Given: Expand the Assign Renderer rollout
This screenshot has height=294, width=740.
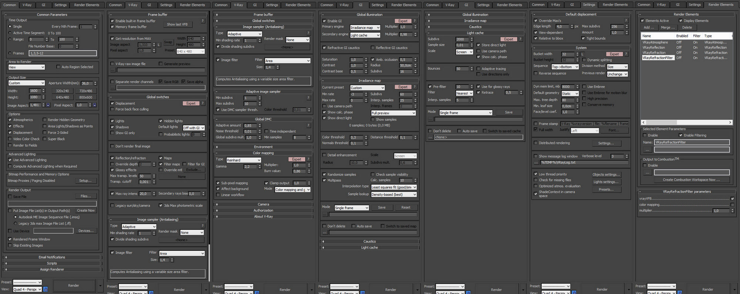Looking at the screenshot, I should (52, 270).
